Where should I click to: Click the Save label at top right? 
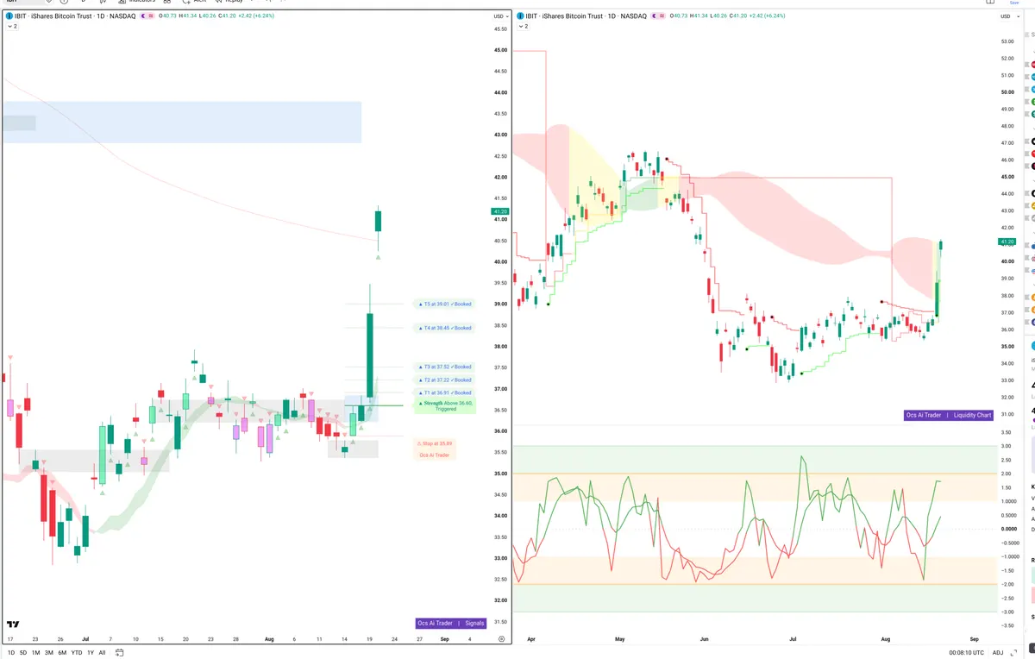pos(1013,2)
